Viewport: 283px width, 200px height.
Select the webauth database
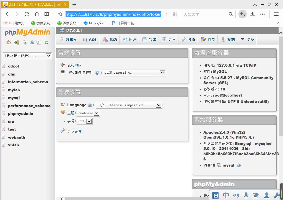(16, 137)
